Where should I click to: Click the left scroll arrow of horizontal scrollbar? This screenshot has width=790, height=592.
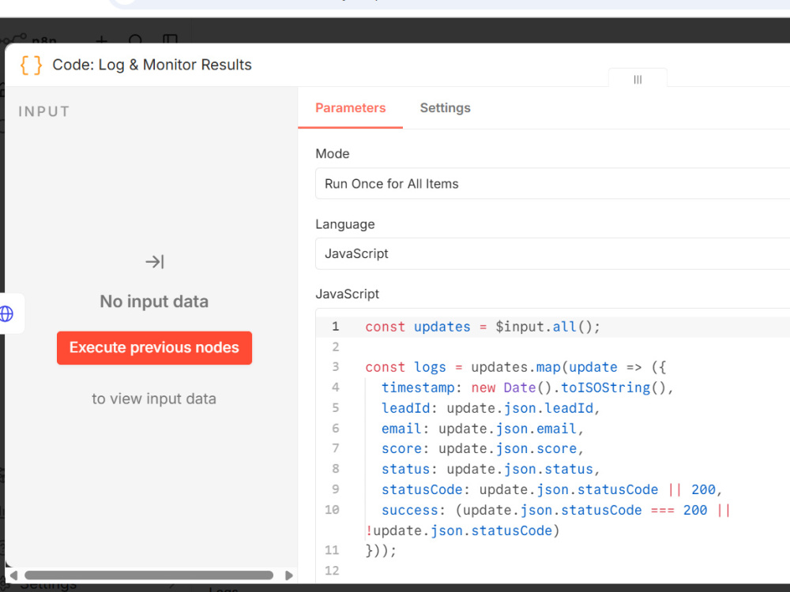click(x=13, y=575)
